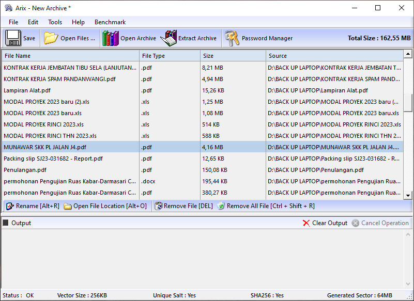Click the Extract Archive label
The width and height of the screenshot is (414, 301).
click(x=197, y=38)
